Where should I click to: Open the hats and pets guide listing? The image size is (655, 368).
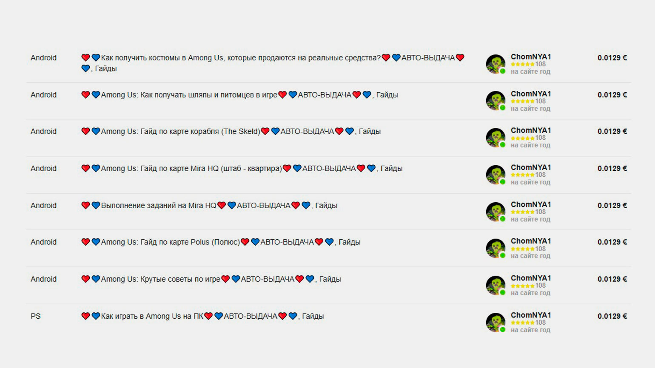coord(239,95)
